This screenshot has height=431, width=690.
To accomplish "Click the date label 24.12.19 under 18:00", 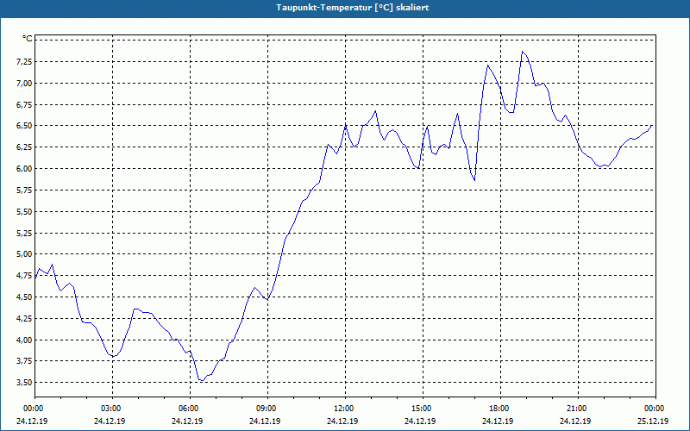I will [498, 422].
